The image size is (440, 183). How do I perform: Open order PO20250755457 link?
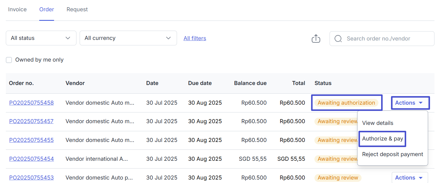tap(31, 121)
